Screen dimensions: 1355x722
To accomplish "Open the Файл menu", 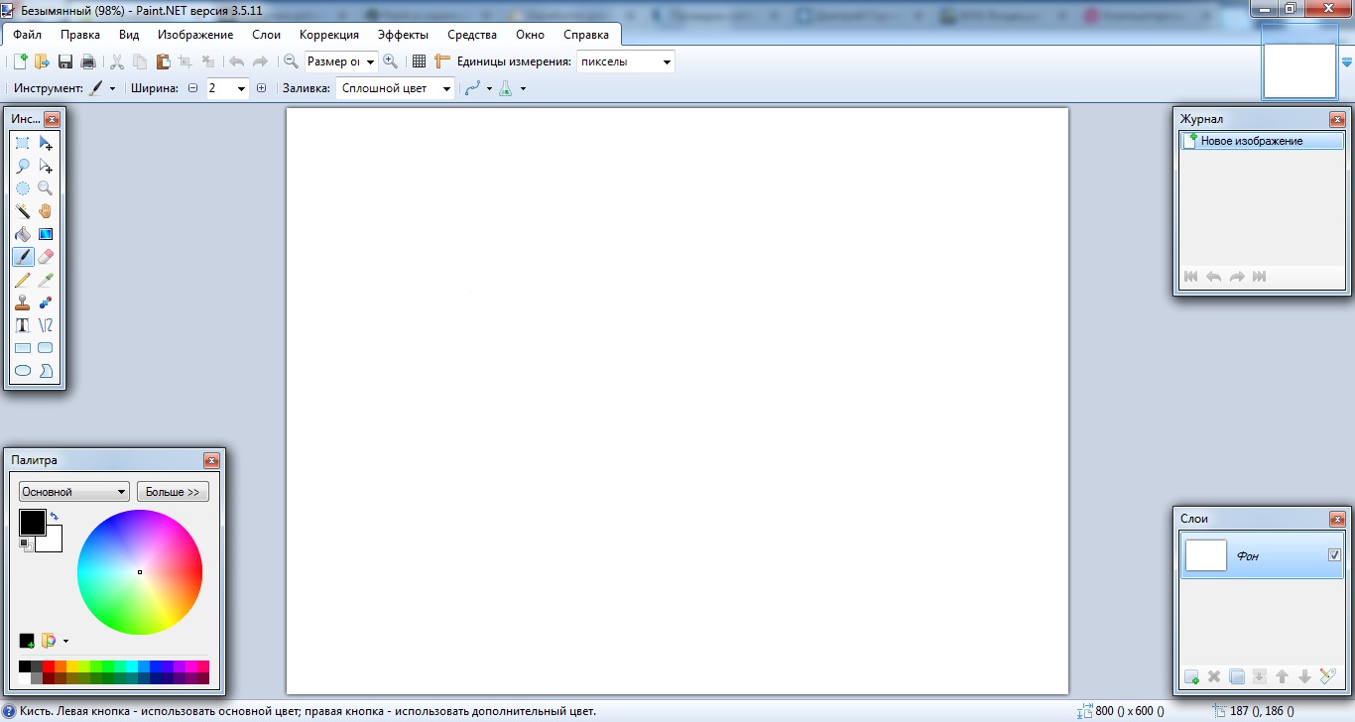I will coord(28,35).
